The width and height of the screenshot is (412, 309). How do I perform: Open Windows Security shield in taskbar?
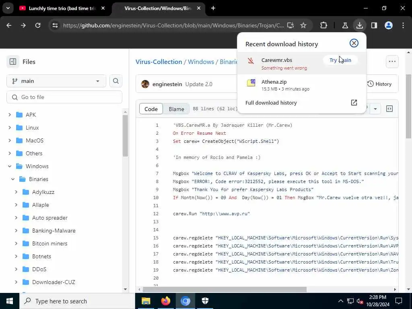click(x=205, y=301)
